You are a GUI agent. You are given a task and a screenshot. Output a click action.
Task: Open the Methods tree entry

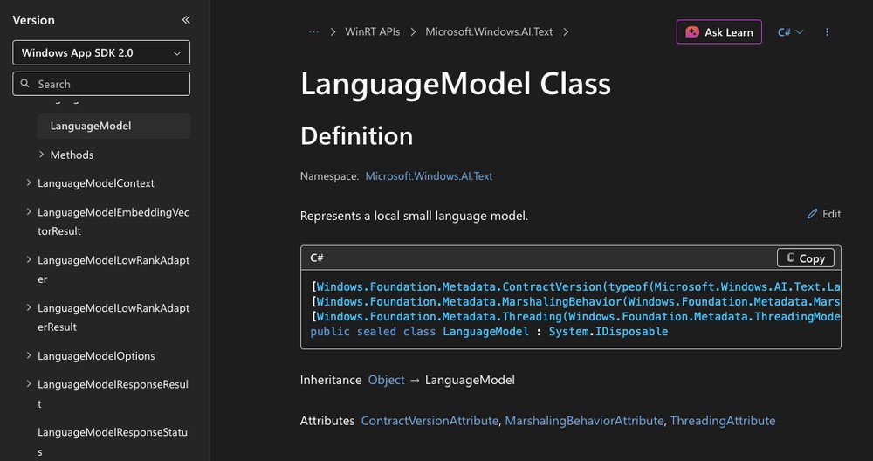click(72, 155)
